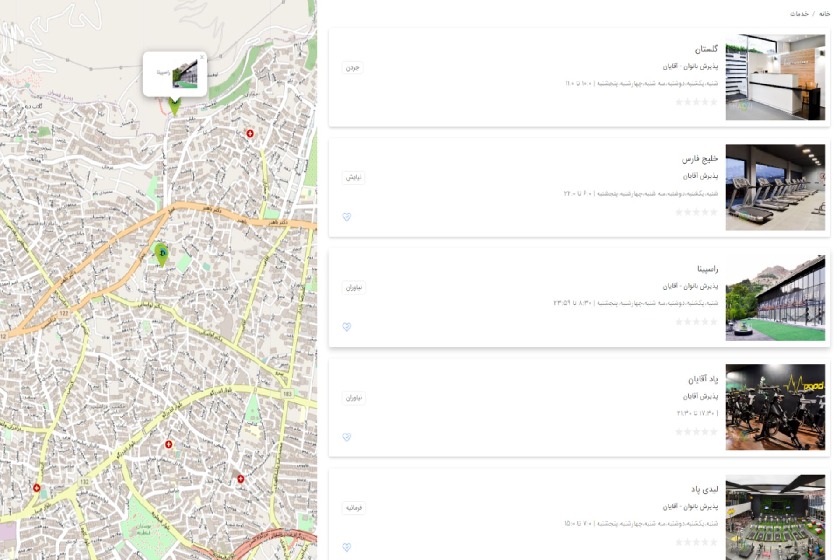Open the لیدی پاد listing title
The height and width of the screenshot is (560, 840).
click(x=704, y=489)
